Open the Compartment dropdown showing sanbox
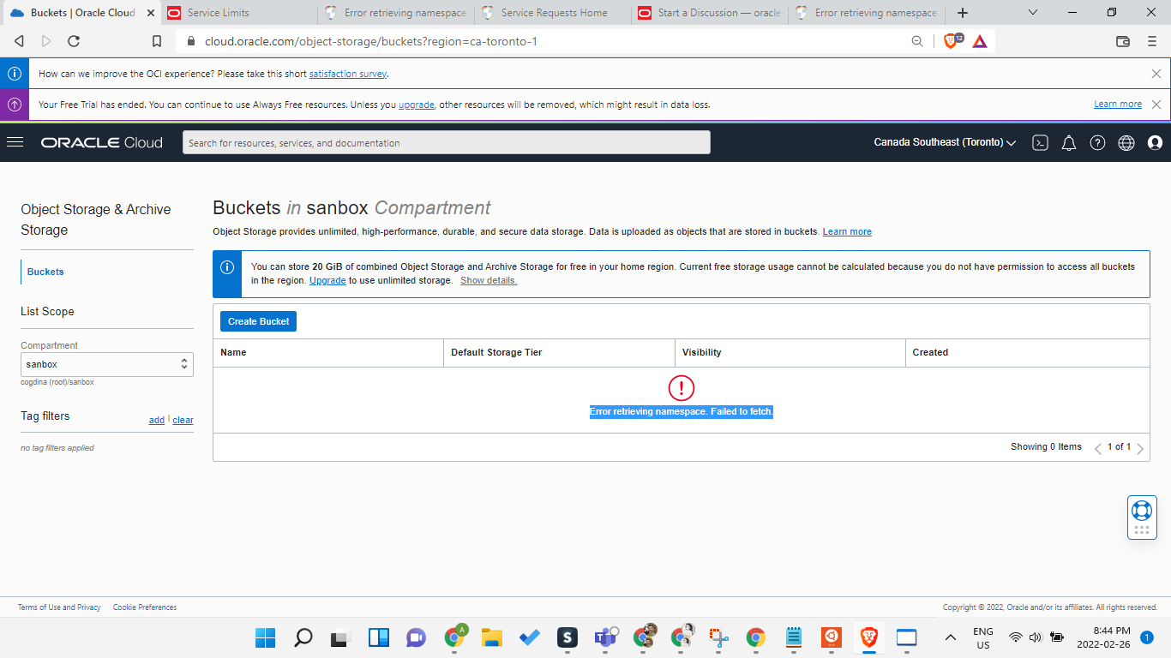 pos(107,364)
